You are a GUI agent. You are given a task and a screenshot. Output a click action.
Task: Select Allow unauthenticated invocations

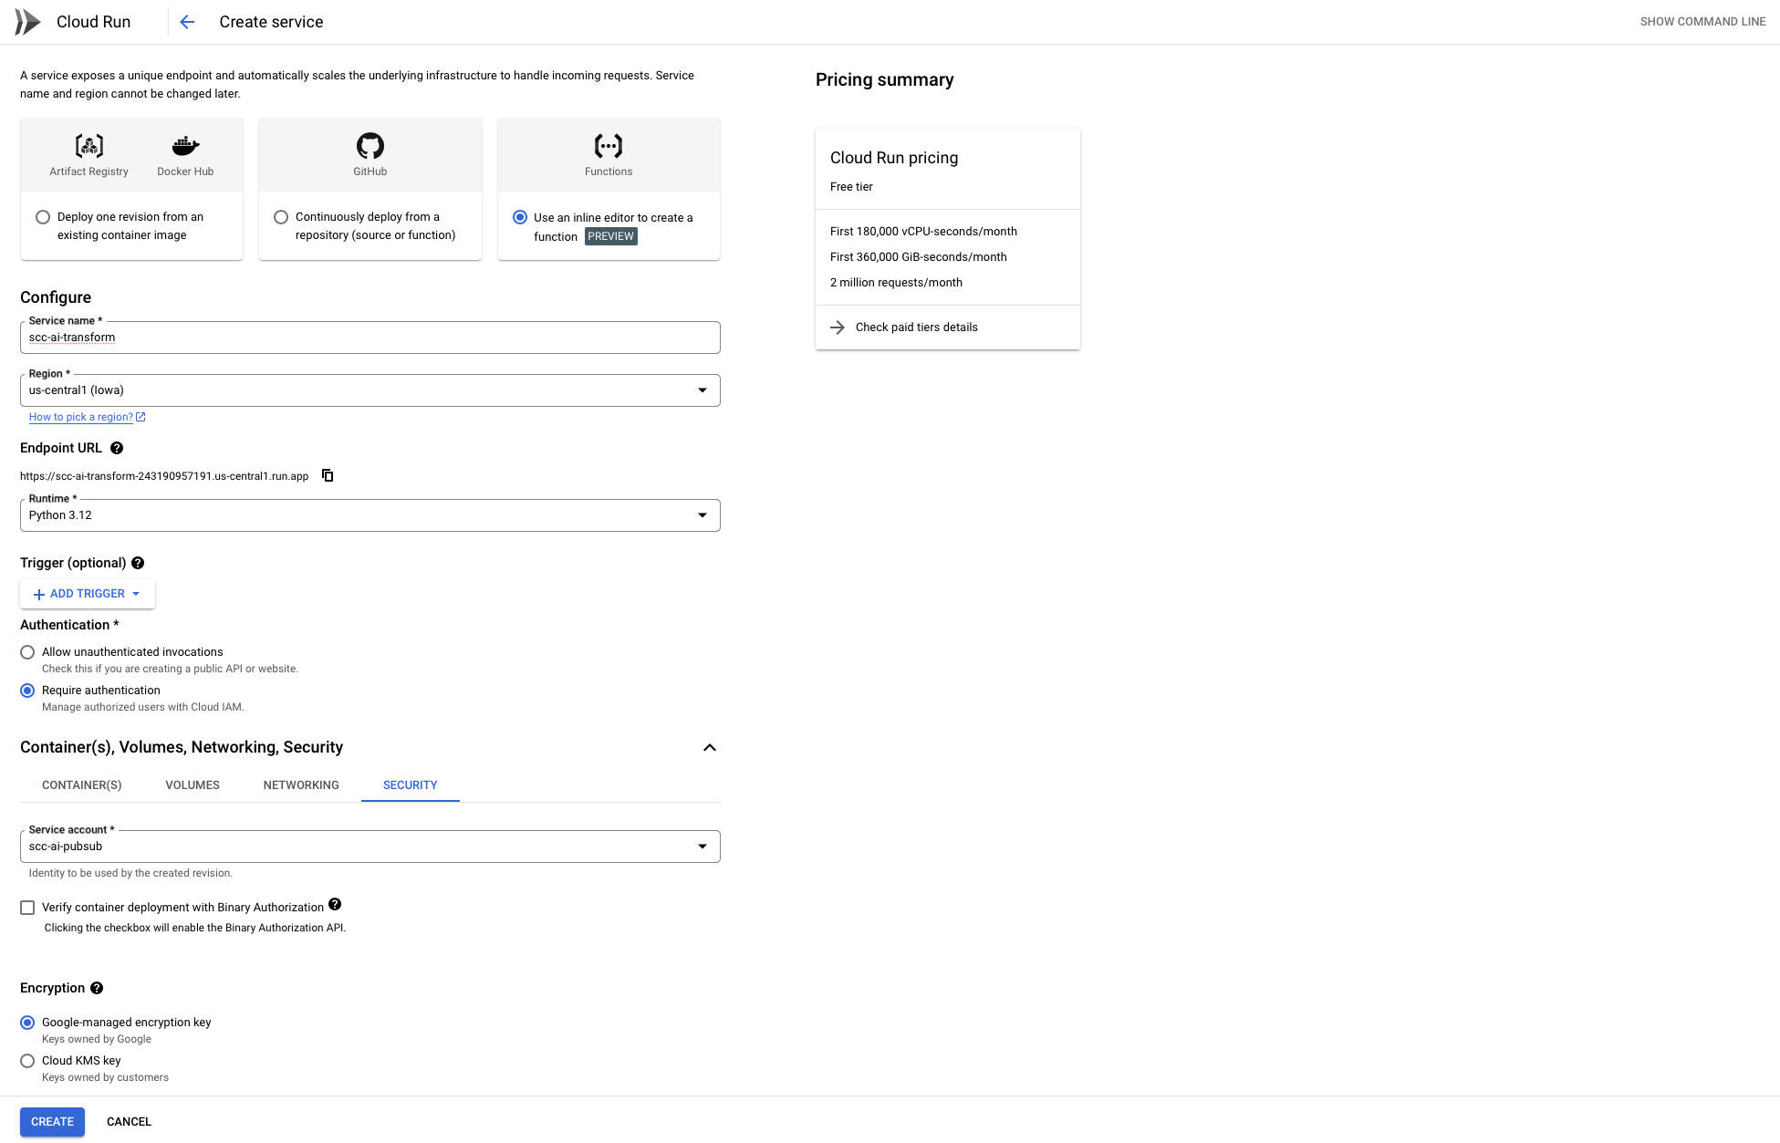(27, 652)
